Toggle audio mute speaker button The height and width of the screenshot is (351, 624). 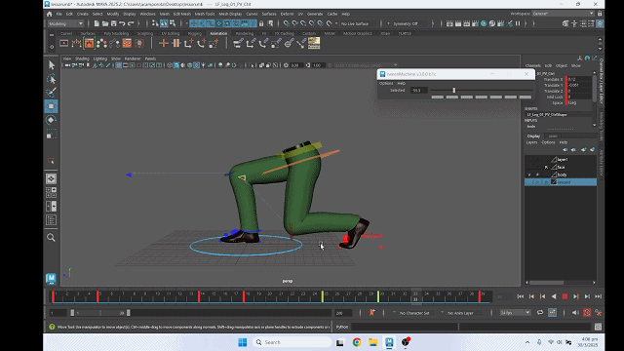tap(575, 313)
